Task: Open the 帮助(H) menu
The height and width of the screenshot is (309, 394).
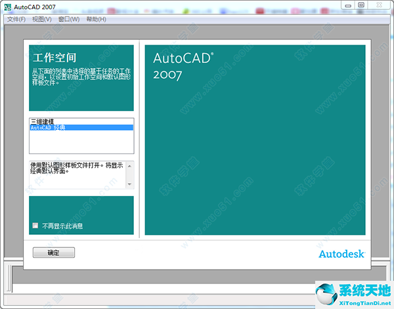Action: tap(96, 19)
